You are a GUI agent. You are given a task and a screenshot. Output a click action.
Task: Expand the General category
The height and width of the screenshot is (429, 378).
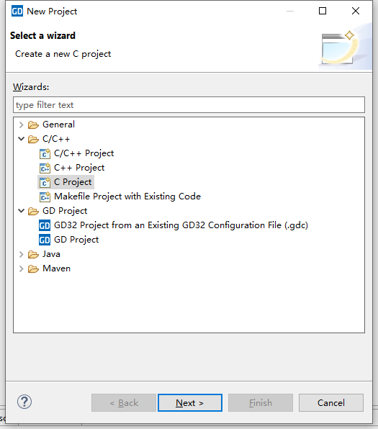click(x=21, y=125)
